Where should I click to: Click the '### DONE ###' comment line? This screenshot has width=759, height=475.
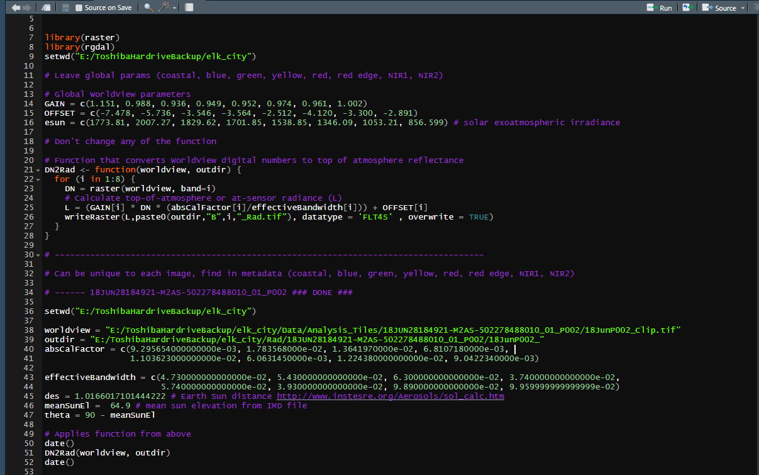pos(198,293)
